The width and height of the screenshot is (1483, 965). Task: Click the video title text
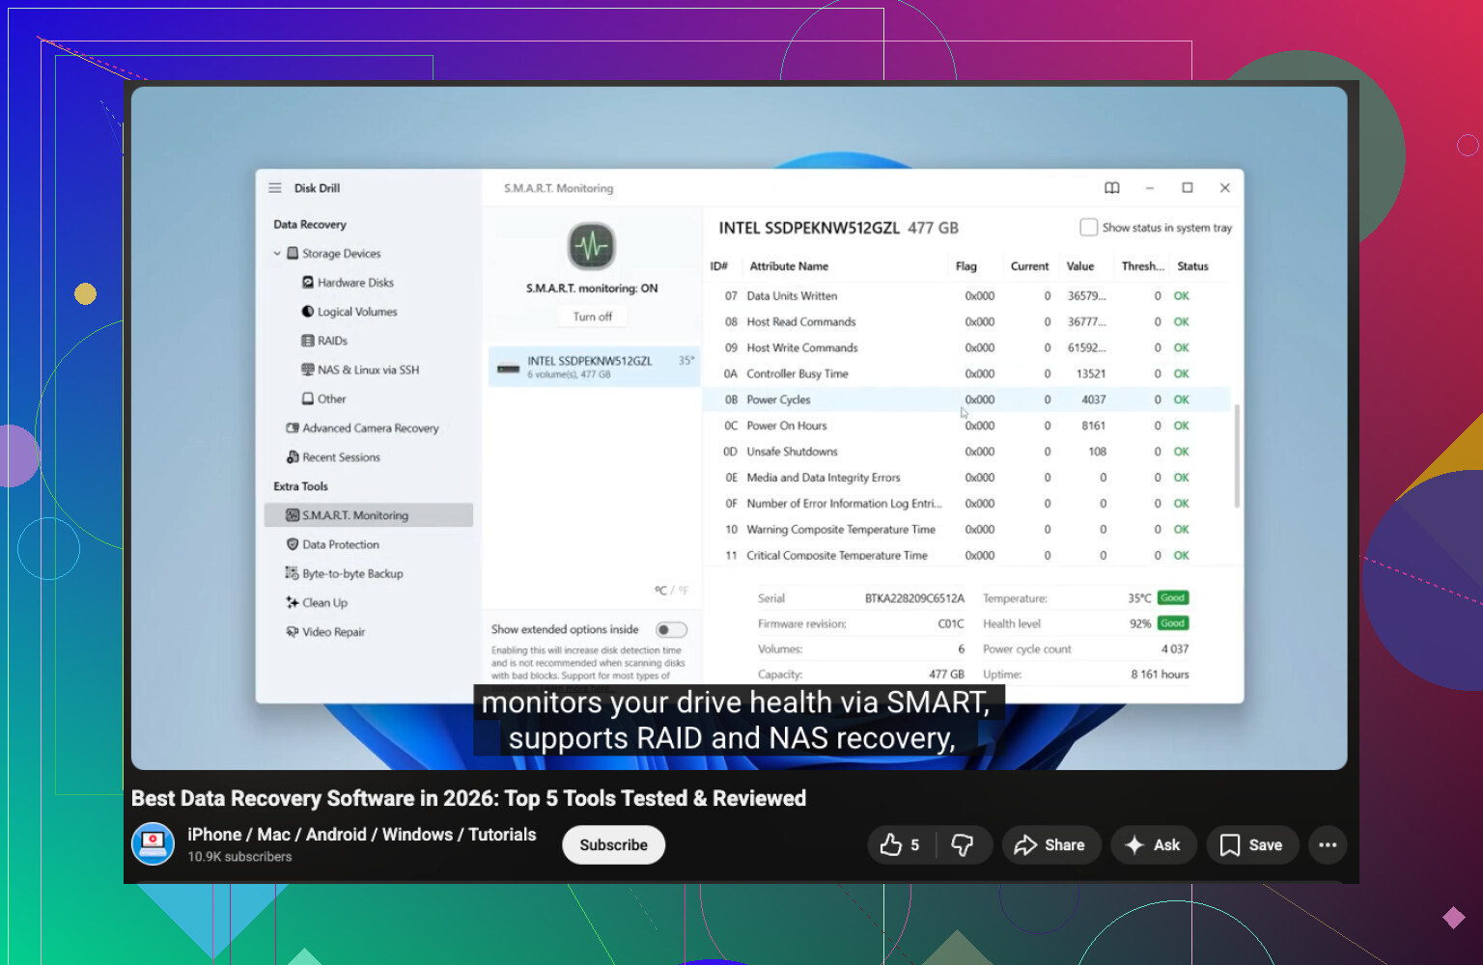click(x=468, y=798)
